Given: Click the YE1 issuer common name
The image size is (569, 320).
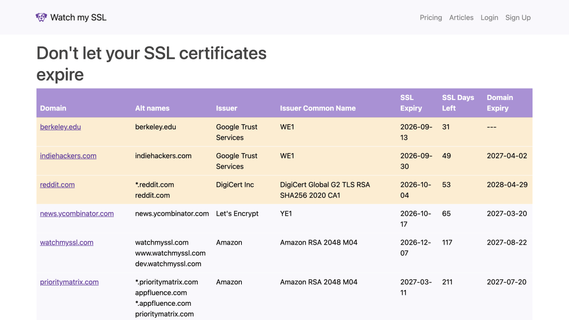Looking at the screenshot, I should point(286,214).
